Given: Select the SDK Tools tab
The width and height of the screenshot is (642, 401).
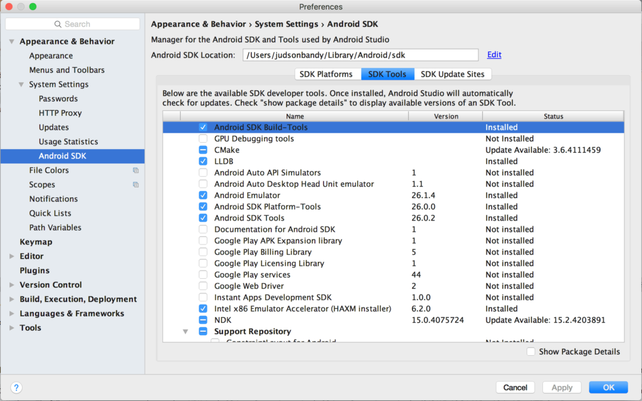Looking at the screenshot, I should (387, 74).
